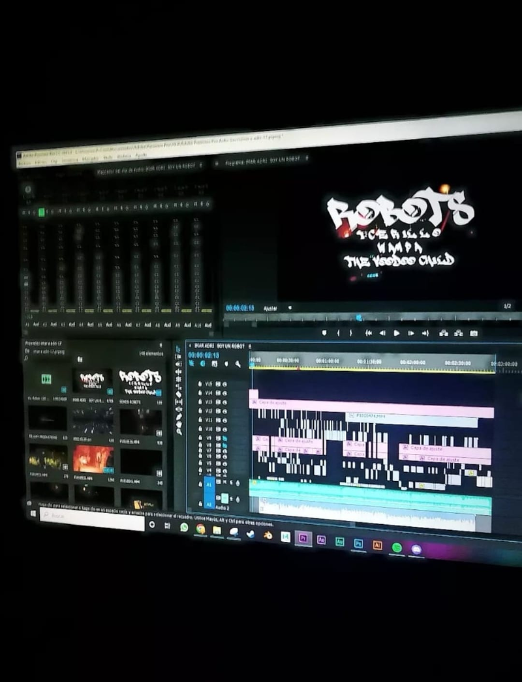Viewport: 522px width, 682px height.
Task: Click the Mark Out icon in the transport controls
Action: pyautogui.click(x=351, y=333)
